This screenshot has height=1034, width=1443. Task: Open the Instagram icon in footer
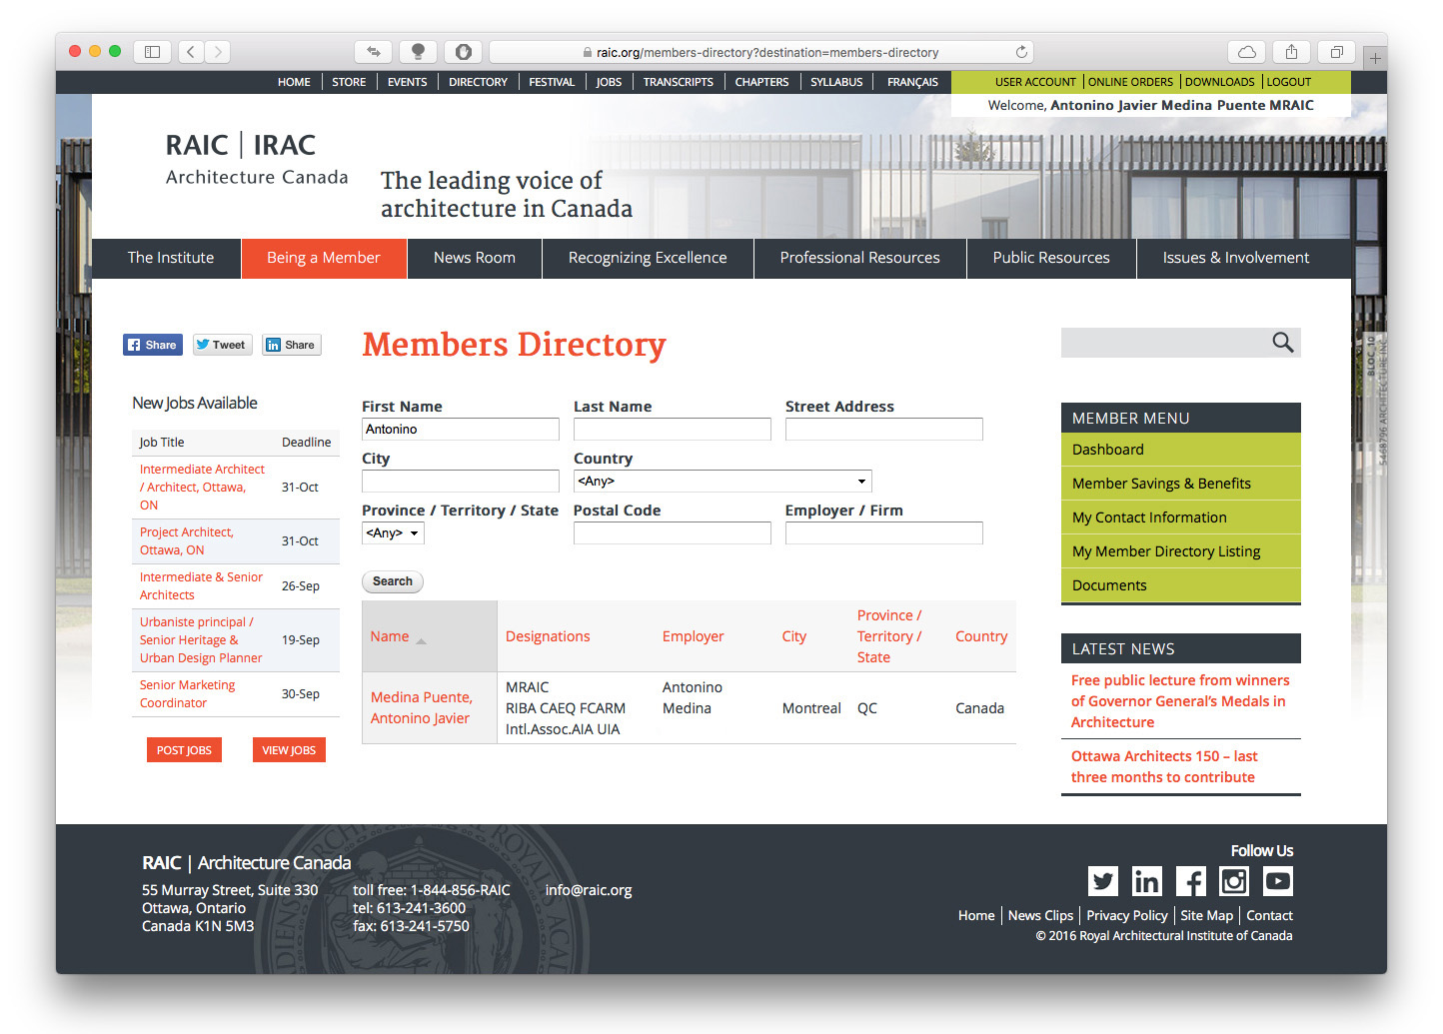[1234, 881]
